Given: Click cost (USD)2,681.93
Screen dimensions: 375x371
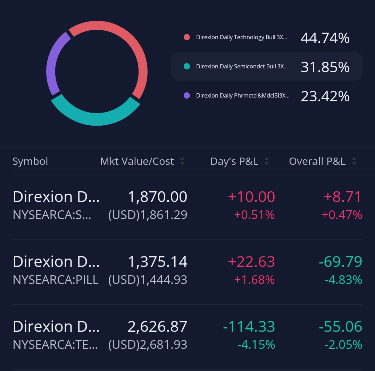Looking at the screenshot, I should (148, 345).
